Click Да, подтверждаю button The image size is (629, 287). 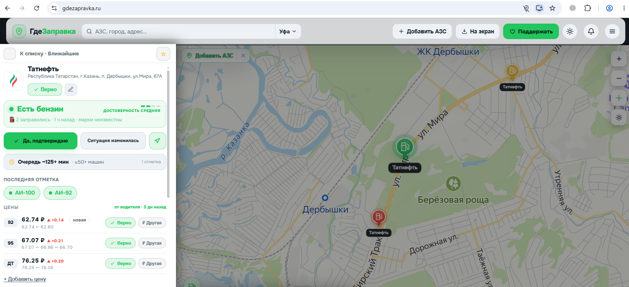(40, 141)
